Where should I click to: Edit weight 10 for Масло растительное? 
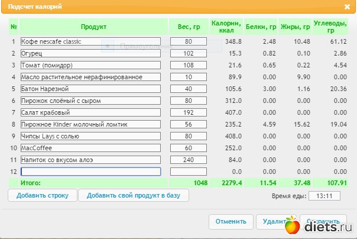coord(189,77)
